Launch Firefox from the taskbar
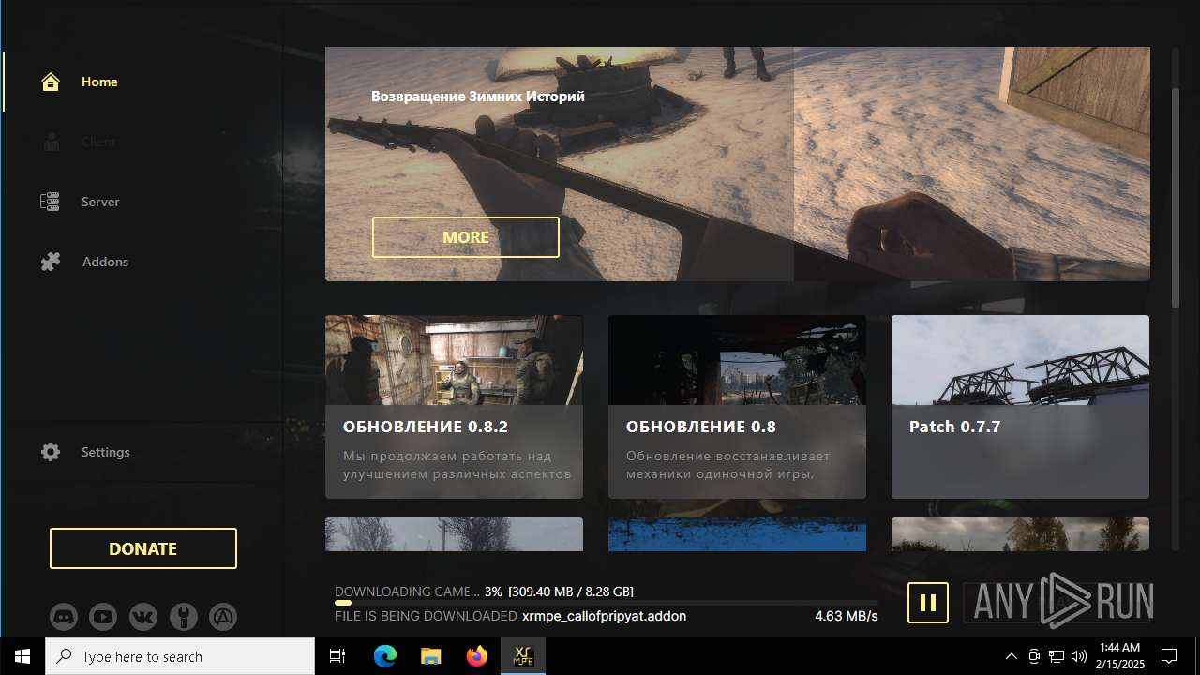This screenshot has height=675, width=1200. pyautogui.click(x=477, y=656)
